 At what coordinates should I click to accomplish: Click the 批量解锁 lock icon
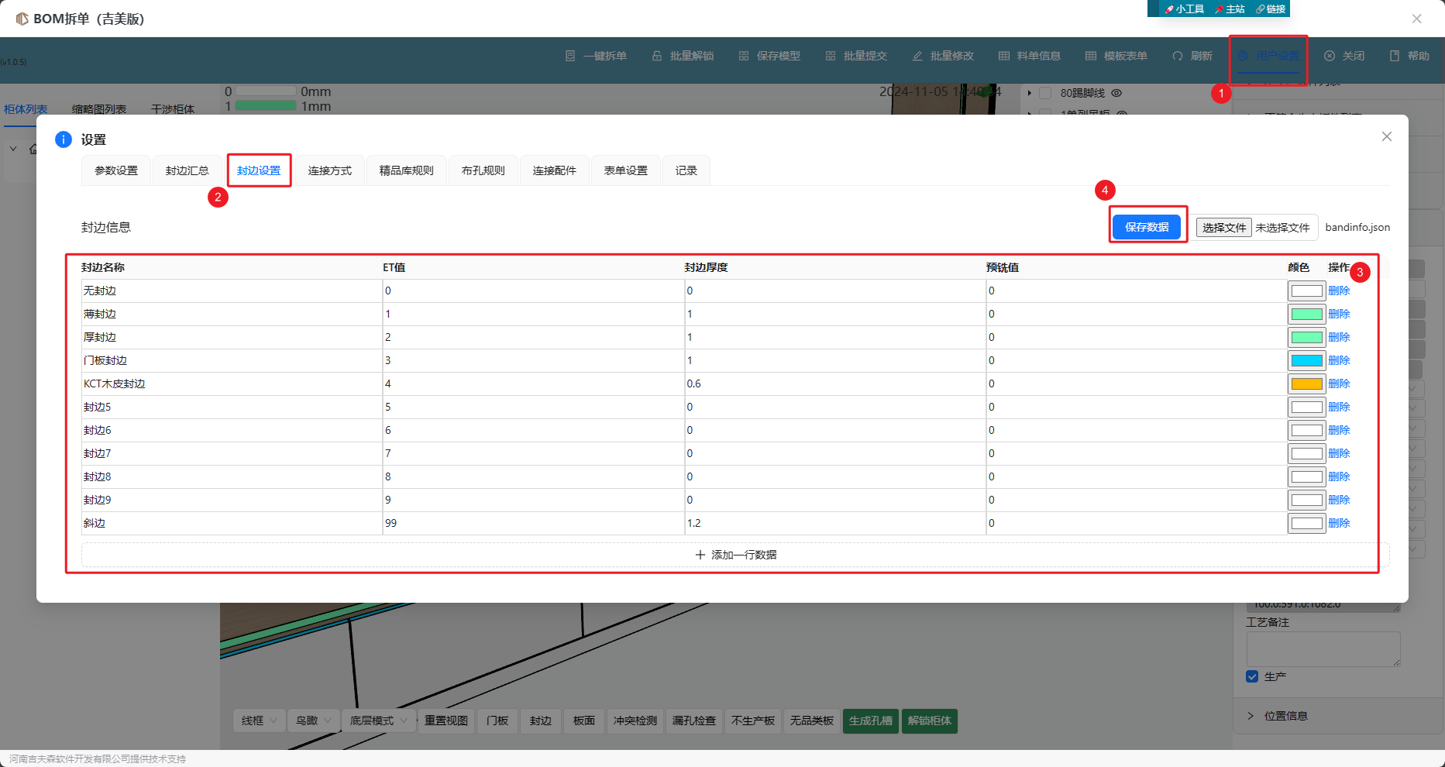(x=657, y=56)
